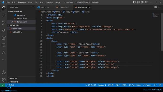Toggle the secondary side bar layout
The image size is (163, 92).
[142, 2]
